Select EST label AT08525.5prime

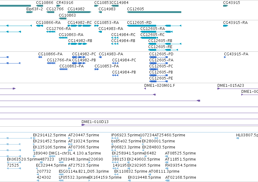coord(180,153)
